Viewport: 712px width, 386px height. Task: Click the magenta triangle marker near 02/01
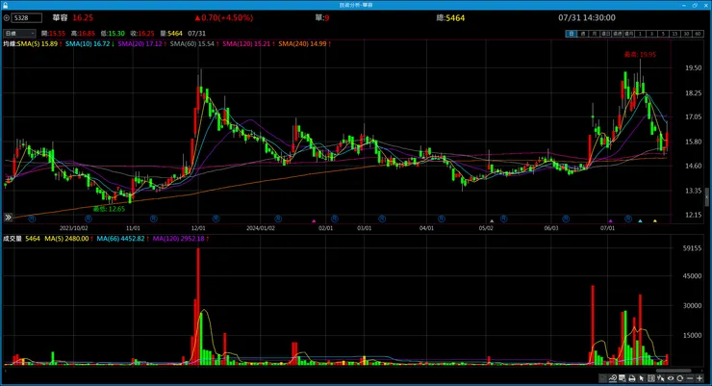(x=314, y=221)
